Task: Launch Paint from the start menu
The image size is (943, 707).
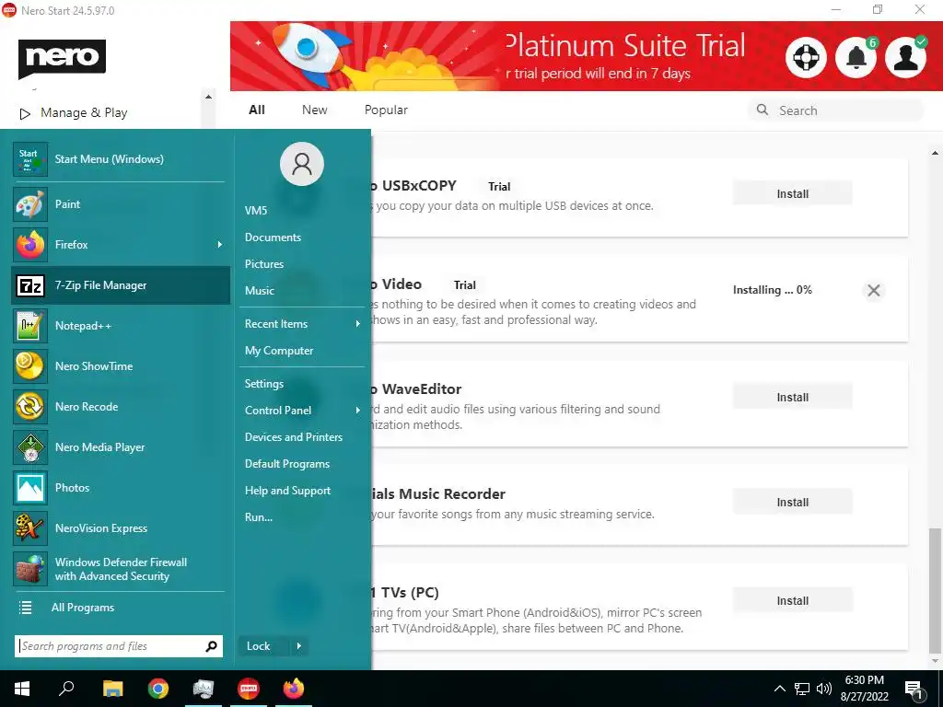Action: (x=121, y=204)
